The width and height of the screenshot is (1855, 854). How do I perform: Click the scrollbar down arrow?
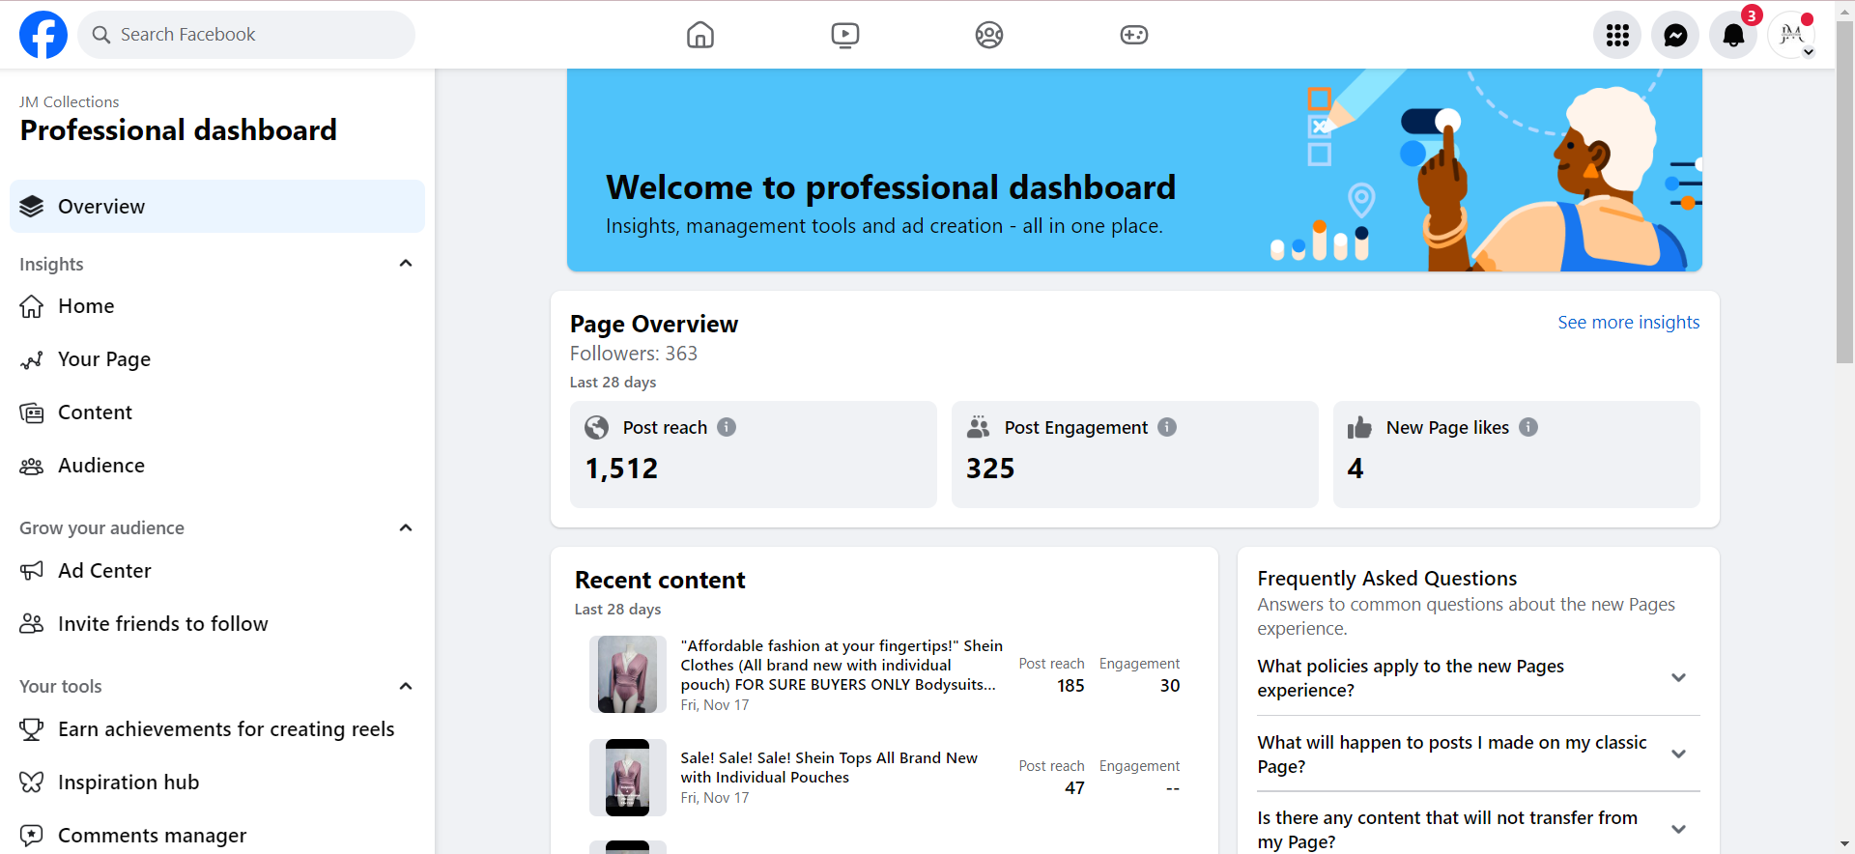(1845, 844)
